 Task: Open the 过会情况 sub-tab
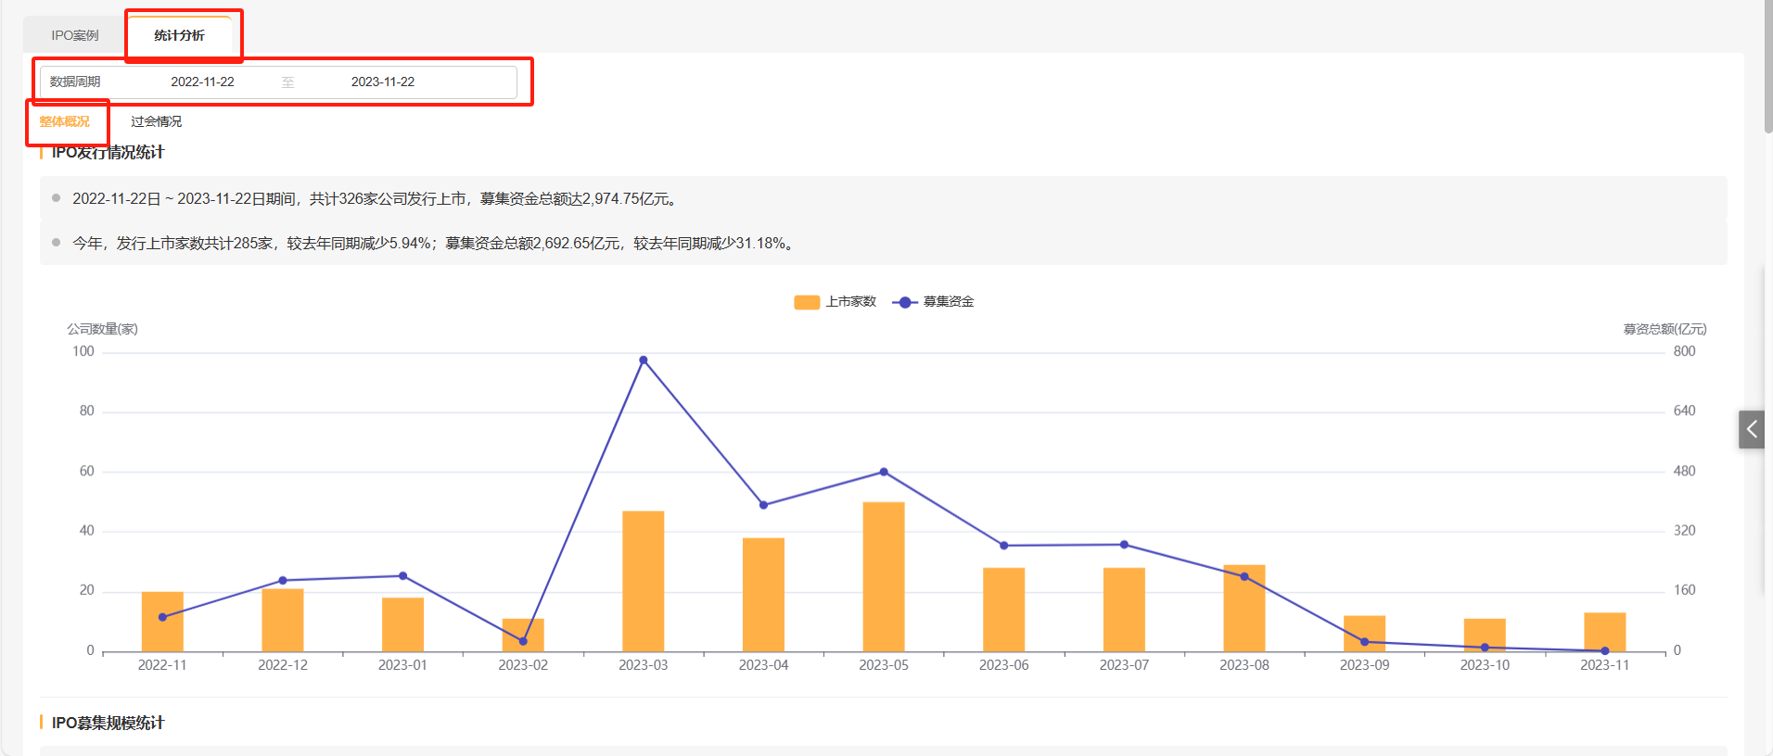(156, 121)
